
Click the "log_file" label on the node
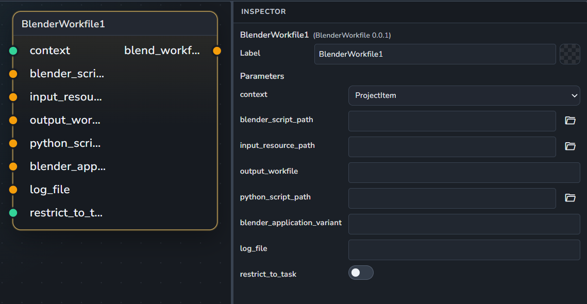pyautogui.click(x=50, y=190)
